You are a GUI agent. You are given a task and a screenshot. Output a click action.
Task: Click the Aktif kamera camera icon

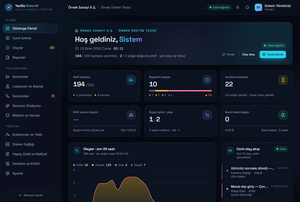[131, 80]
